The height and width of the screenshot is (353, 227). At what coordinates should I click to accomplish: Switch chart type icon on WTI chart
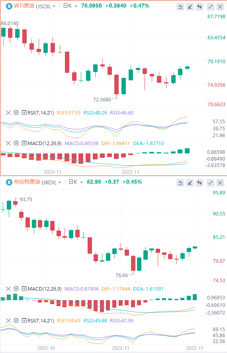point(200,7)
